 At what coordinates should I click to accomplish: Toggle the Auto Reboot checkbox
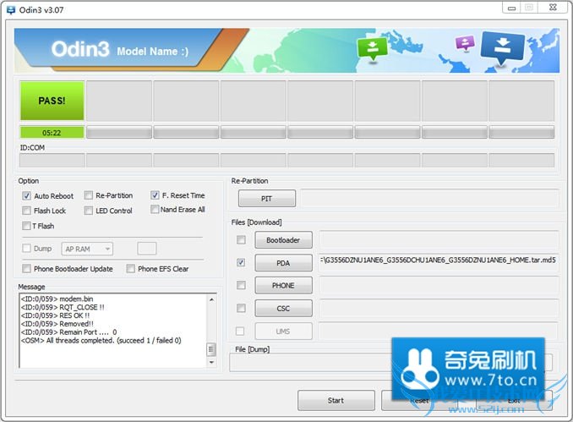(x=26, y=195)
